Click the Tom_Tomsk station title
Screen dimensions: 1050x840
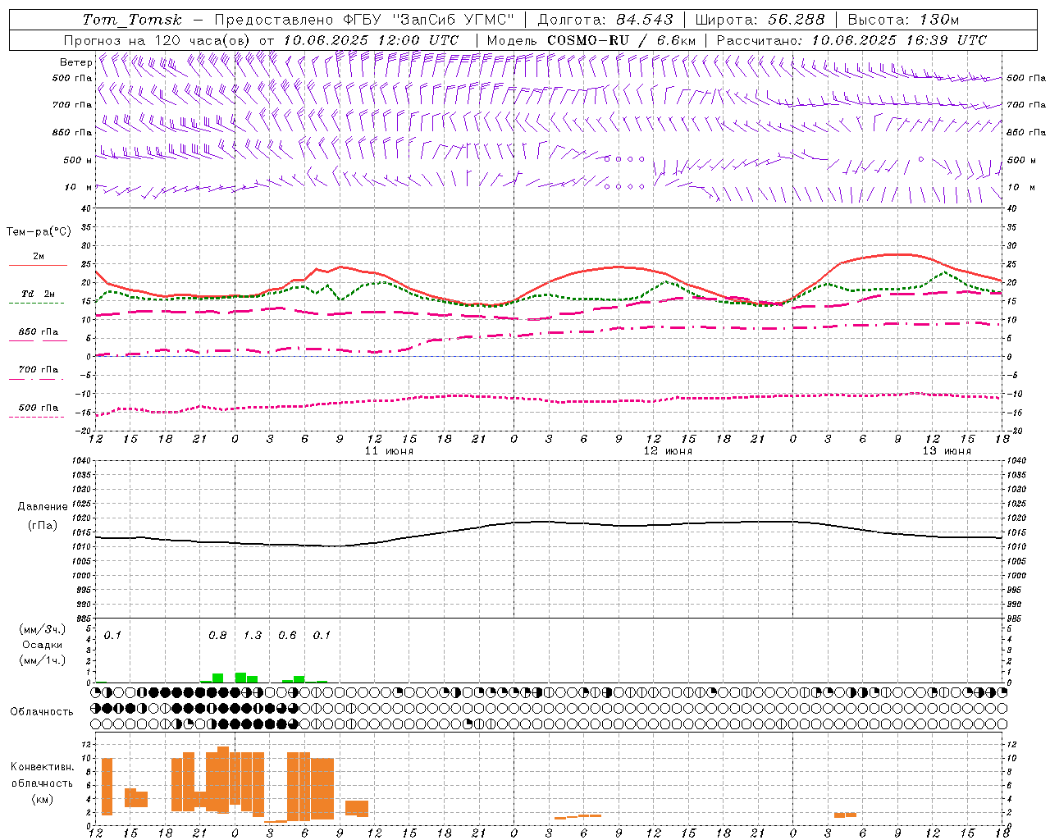tap(132, 20)
